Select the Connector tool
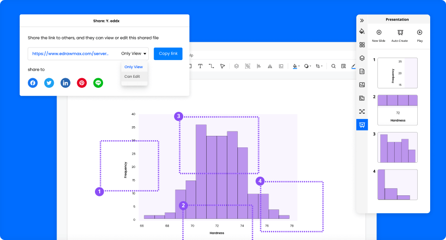Image resolution: width=446 pixels, height=240 pixels. tap(211, 66)
